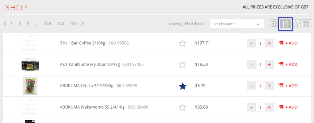Click quantity field for A&T Kanitsume Fry

coord(260,65)
